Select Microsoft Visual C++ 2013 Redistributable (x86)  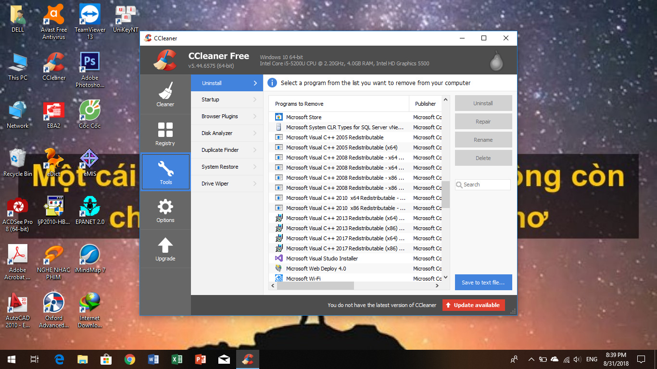[355, 228]
